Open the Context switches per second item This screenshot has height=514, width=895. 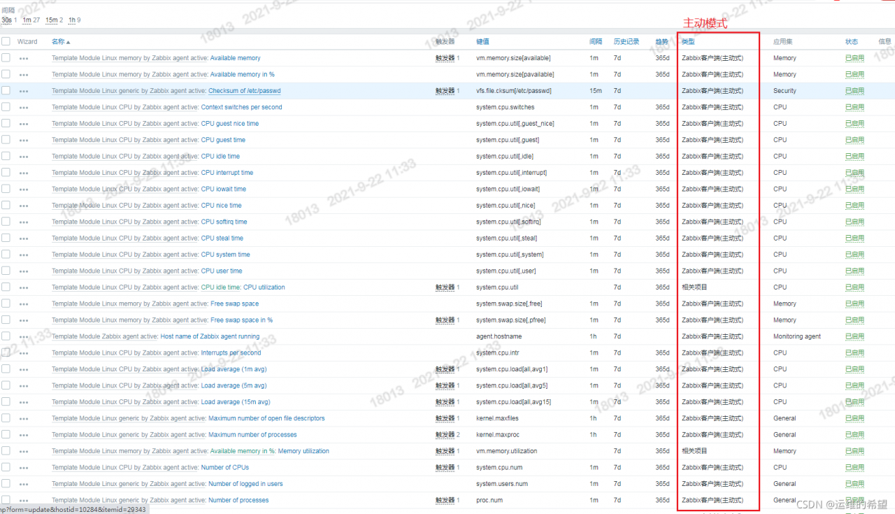coord(241,108)
